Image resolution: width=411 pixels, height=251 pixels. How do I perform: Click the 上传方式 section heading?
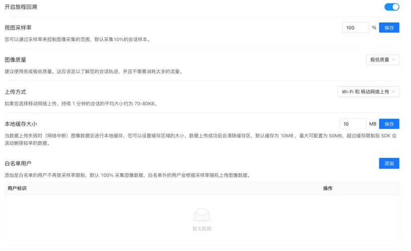[x=15, y=92]
